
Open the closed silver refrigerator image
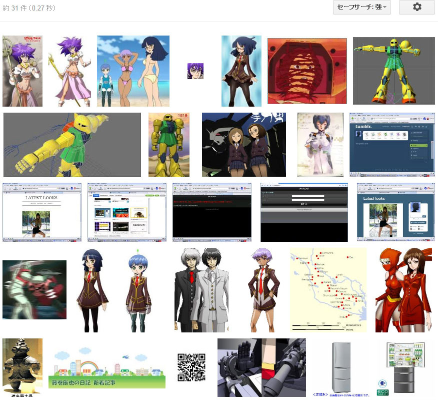pyautogui.click(x=341, y=367)
